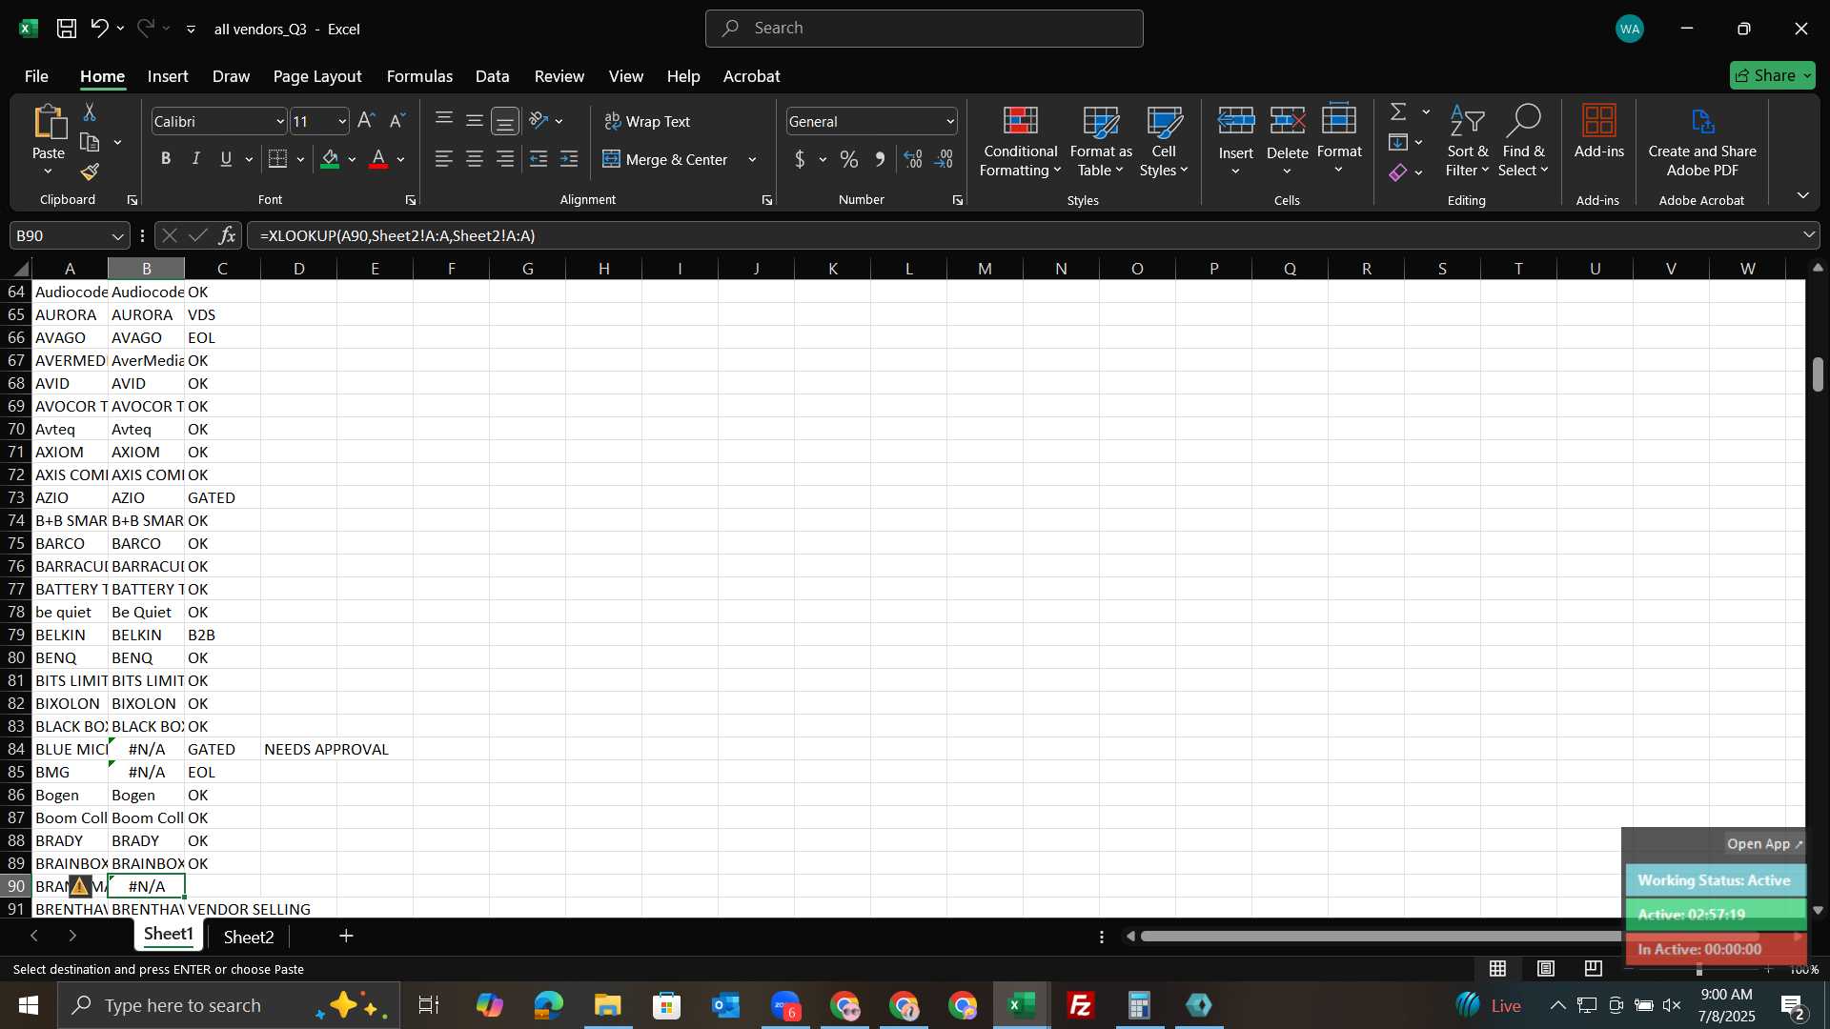
Task: Cancel formula entry with X icon
Action: point(169,235)
